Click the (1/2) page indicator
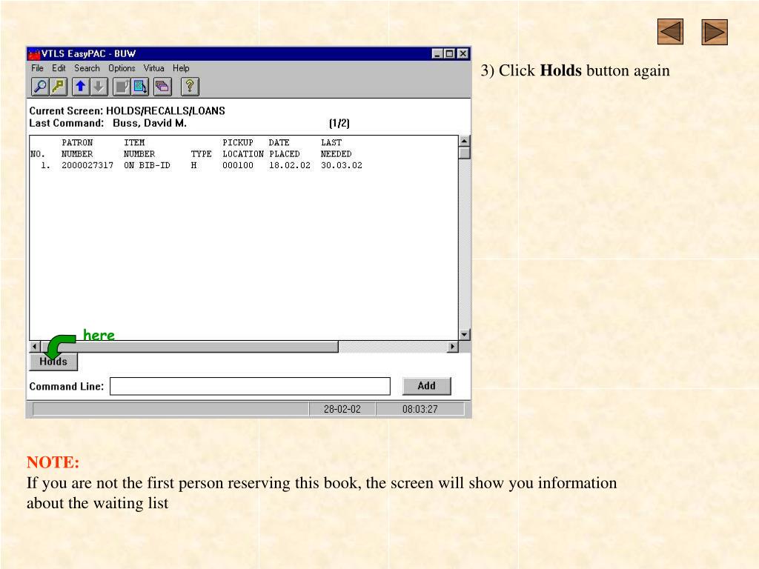 [339, 124]
